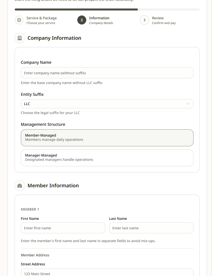
Task: Click the Company Information building icon
Action: coord(20,38)
